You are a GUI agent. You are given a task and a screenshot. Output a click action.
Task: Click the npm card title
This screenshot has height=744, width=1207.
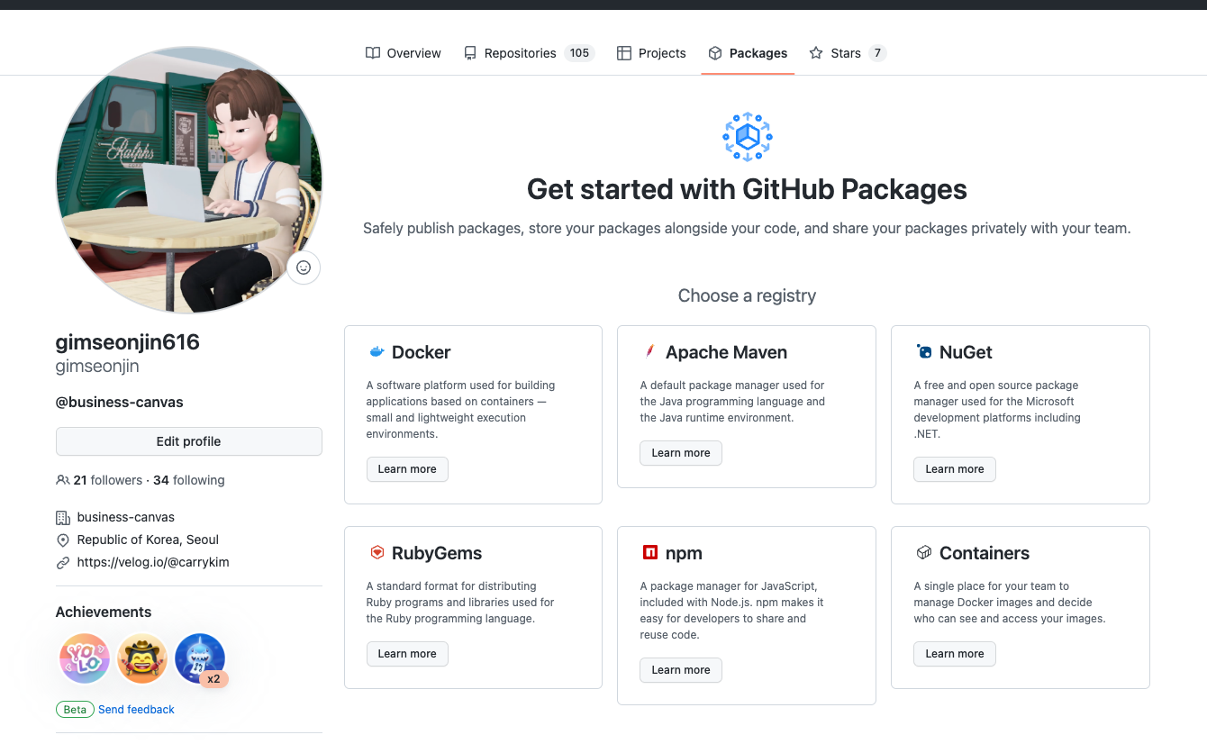pos(684,553)
